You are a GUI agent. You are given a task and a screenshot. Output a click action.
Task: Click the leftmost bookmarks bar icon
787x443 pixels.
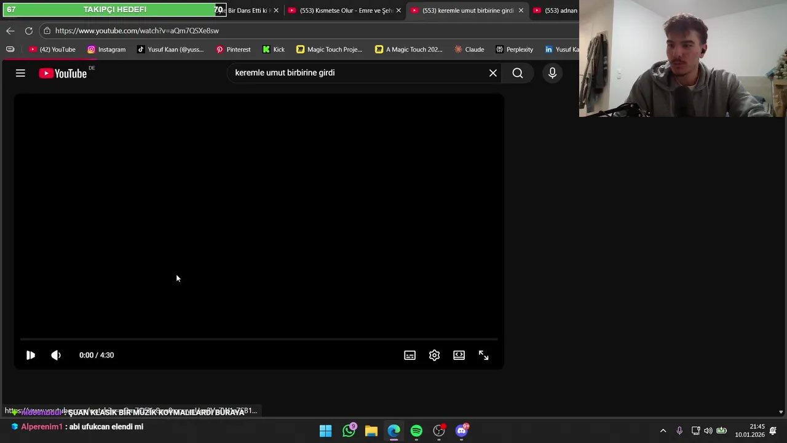coord(10,49)
